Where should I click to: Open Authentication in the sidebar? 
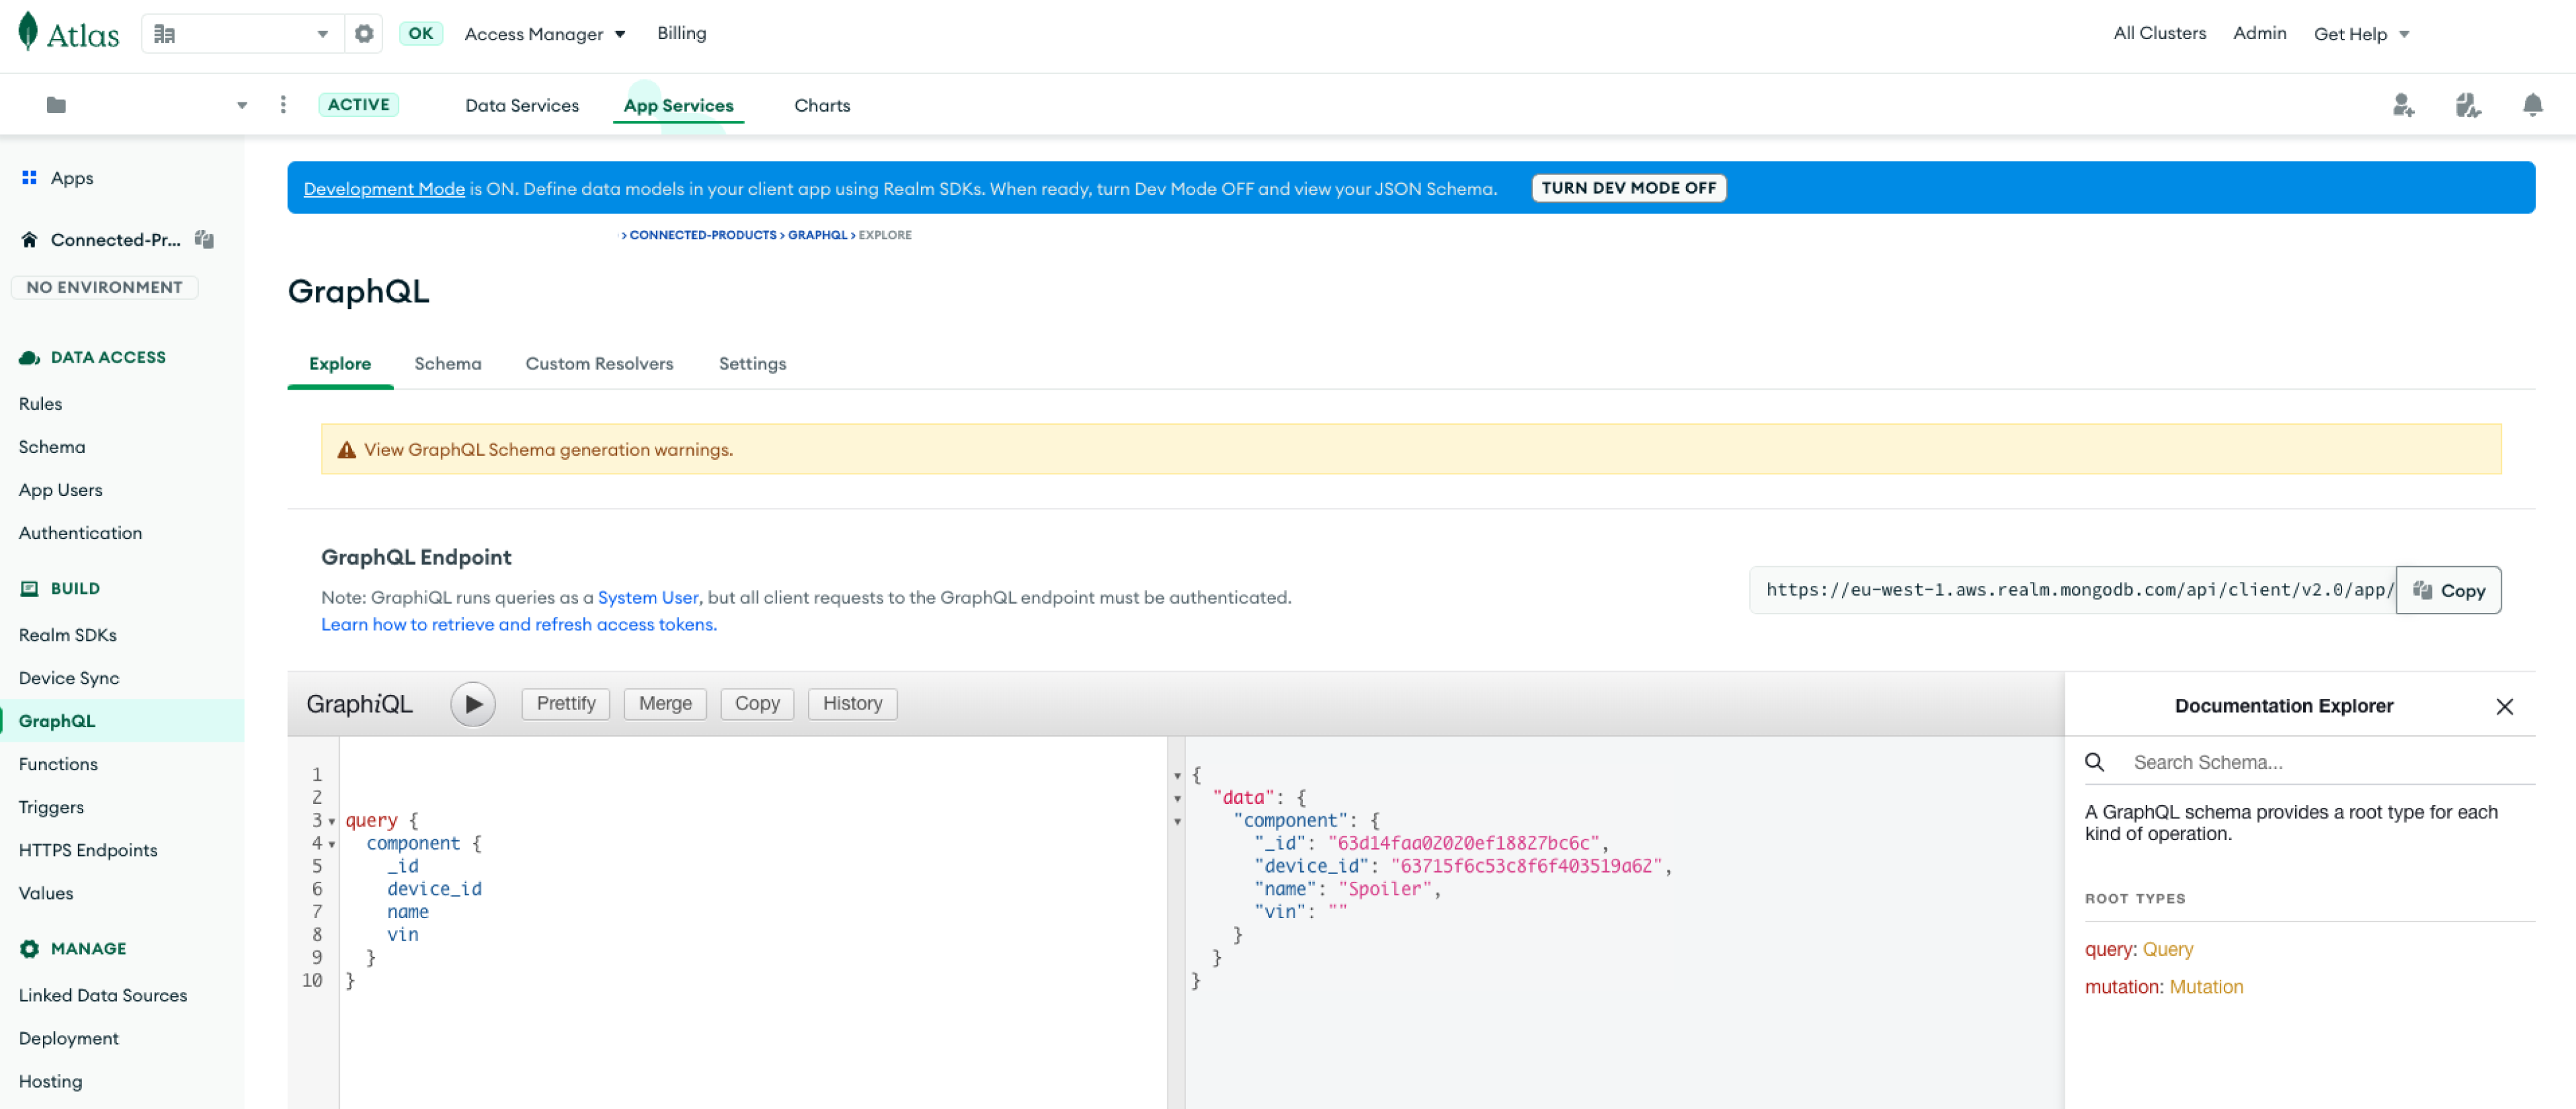coord(80,533)
